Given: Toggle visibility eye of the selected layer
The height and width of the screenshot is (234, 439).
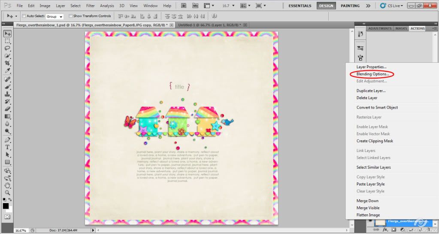Looking at the screenshot, I should (370, 222).
